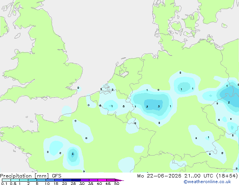Click the "GFS" model label

coord(57,176)
